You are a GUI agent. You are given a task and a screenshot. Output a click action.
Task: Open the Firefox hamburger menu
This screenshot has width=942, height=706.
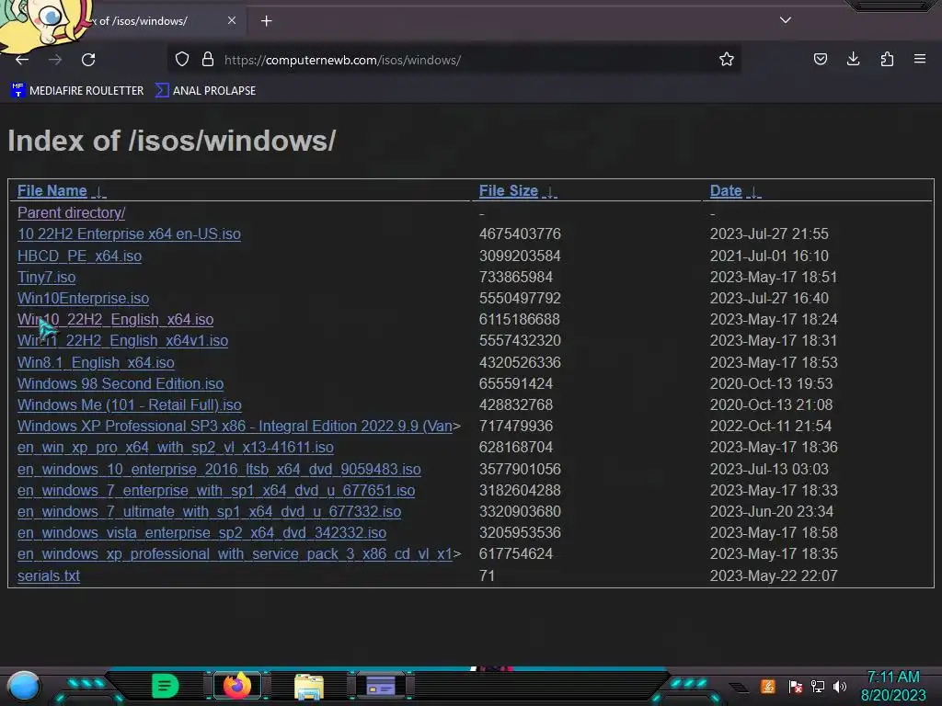click(920, 59)
